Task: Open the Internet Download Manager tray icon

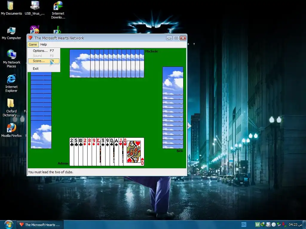Action: pos(263,225)
